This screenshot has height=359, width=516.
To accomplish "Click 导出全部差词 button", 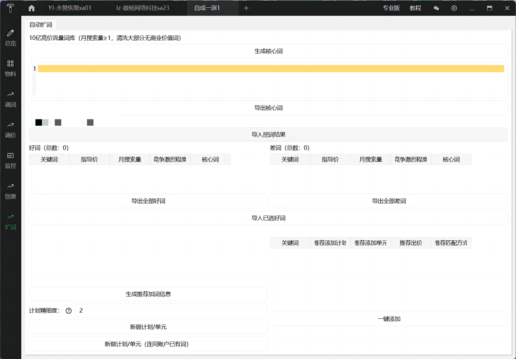I will point(389,201).
